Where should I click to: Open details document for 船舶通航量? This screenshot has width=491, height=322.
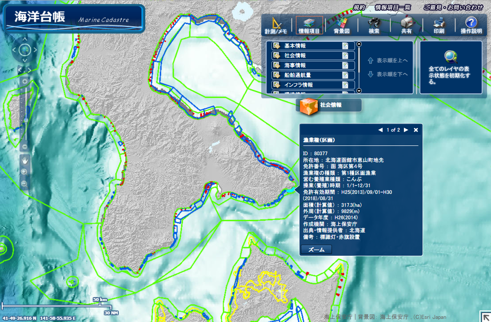pos(345,75)
